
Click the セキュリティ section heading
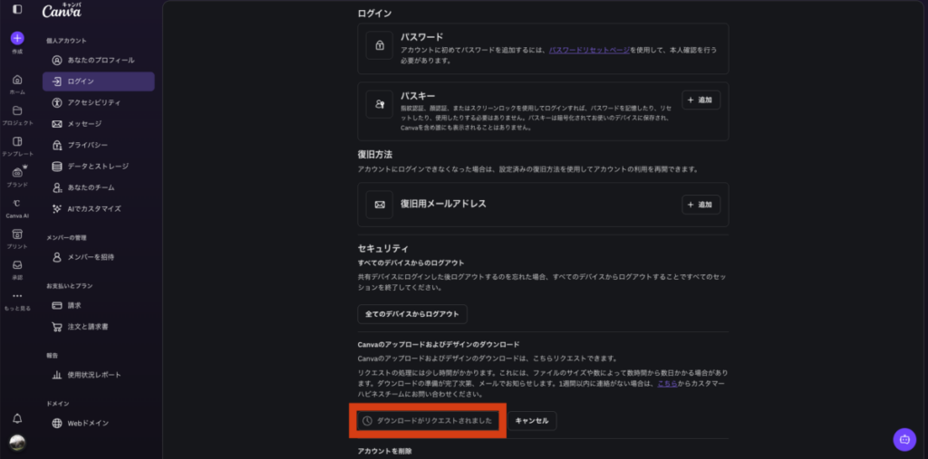(383, 248)
